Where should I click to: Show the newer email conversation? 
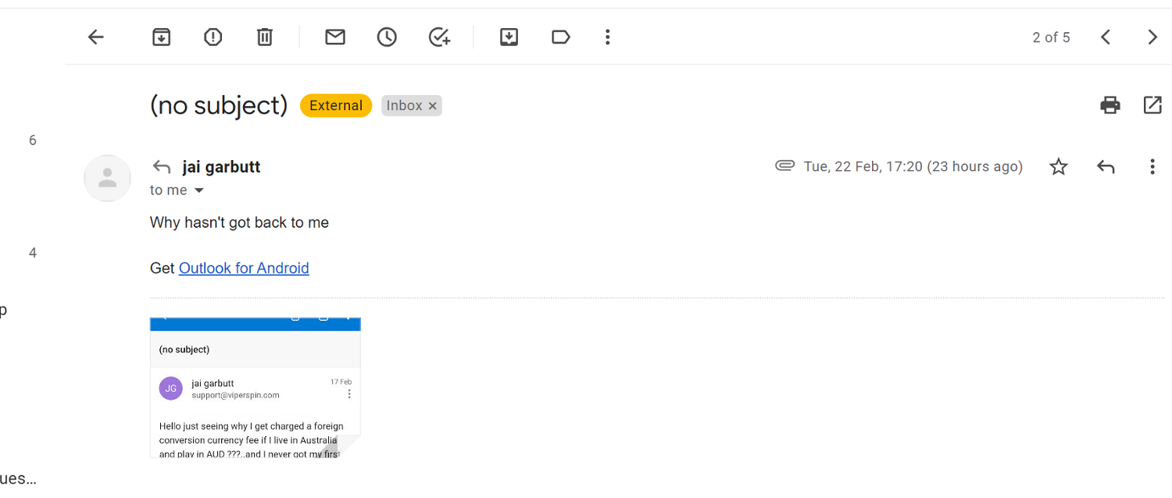tap(1106, 37)
